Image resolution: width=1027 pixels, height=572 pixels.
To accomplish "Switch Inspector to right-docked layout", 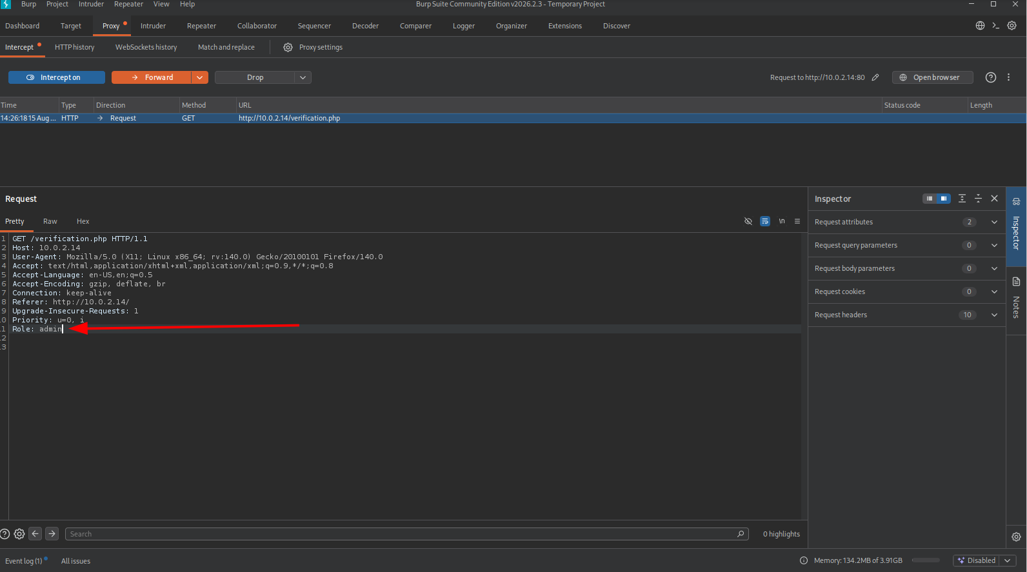I will [944, 199].
